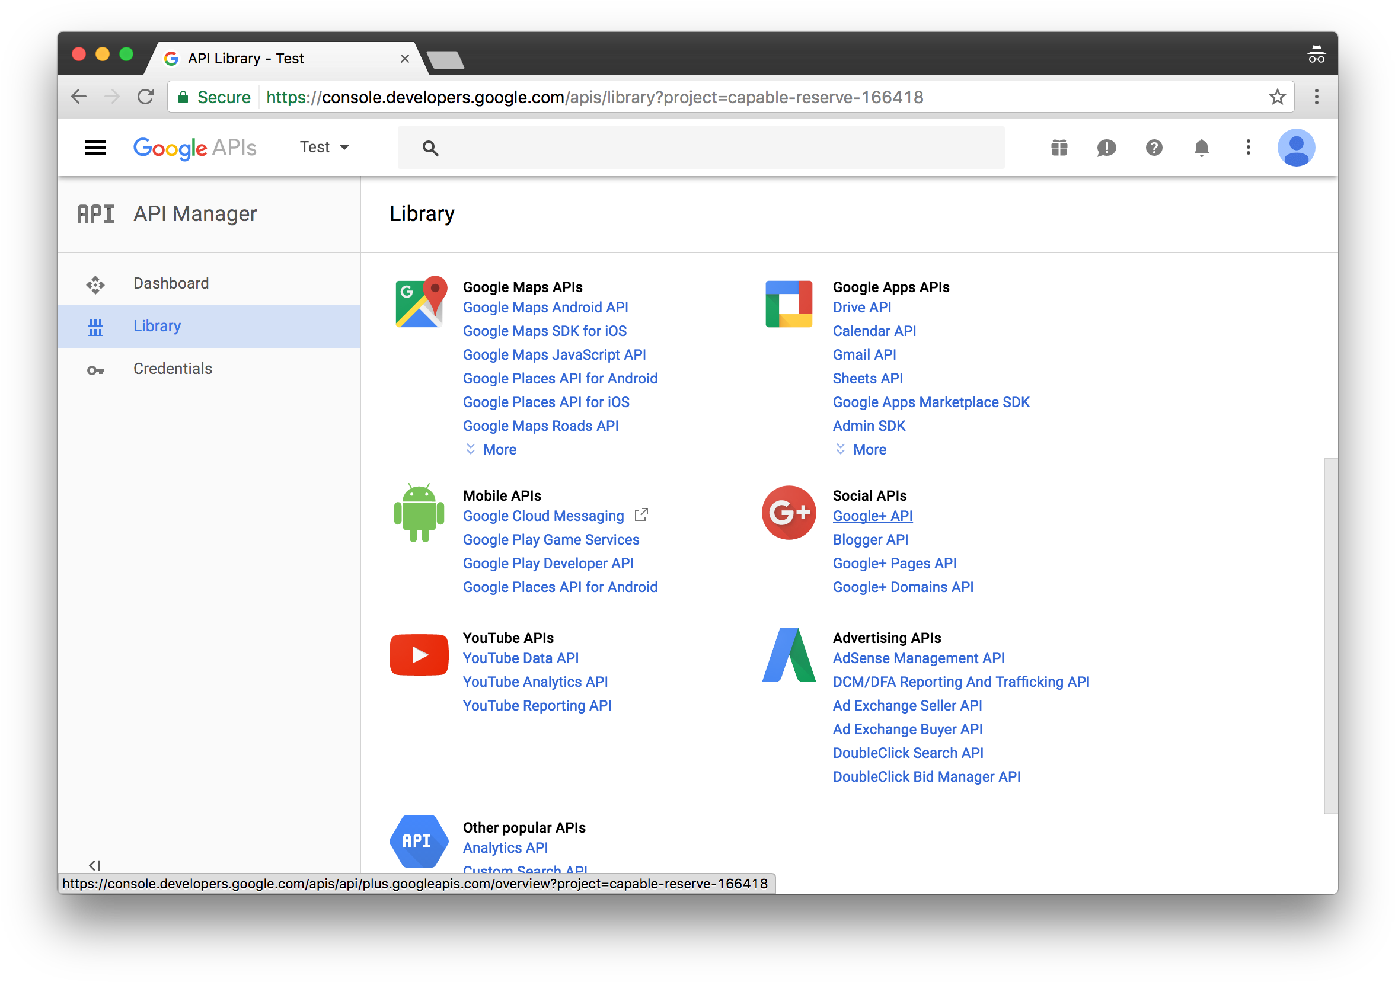
Task: Open Google Maps Roads API
Action: 541,426
